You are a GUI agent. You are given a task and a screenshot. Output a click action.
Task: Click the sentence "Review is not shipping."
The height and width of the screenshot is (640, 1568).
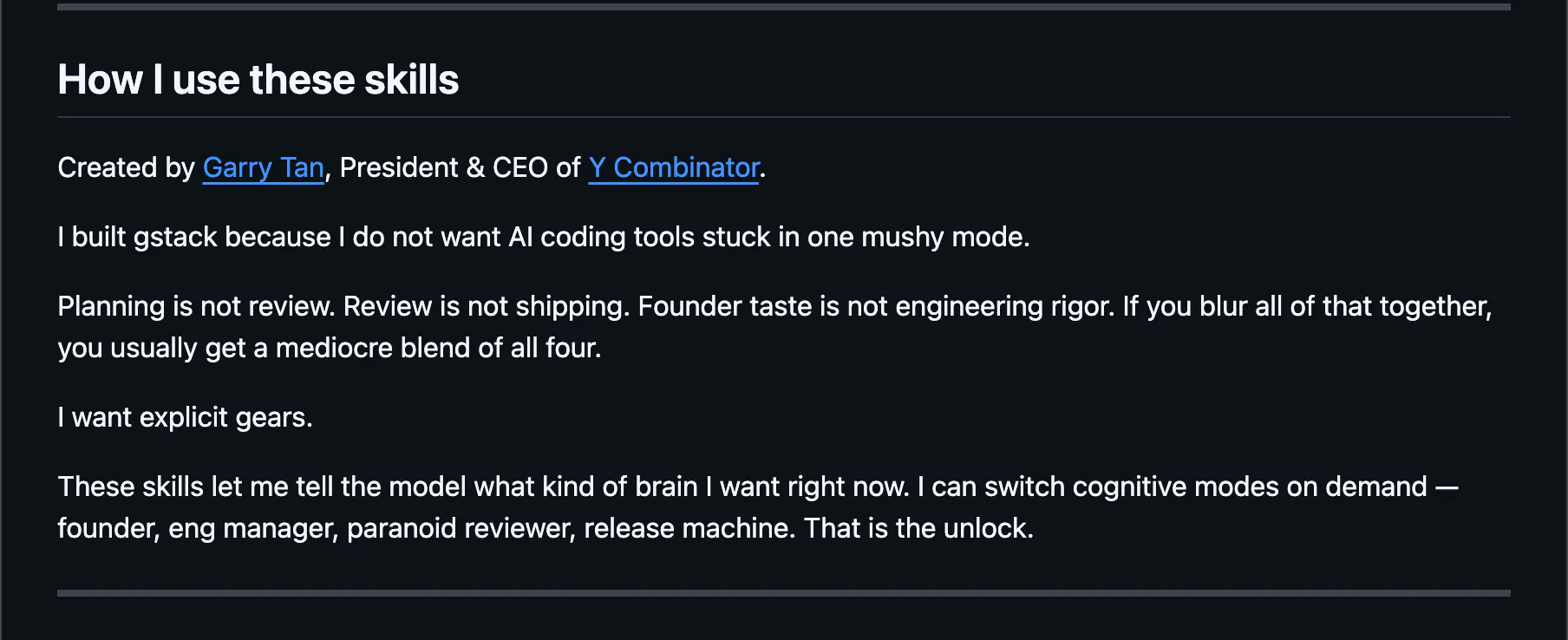click(487, 306)
